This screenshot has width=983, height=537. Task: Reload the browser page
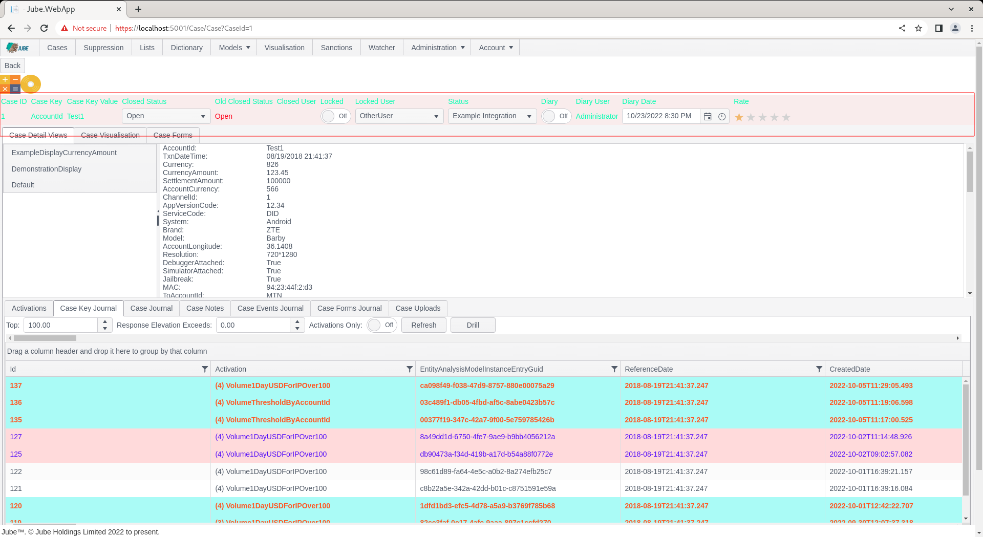[44, 28]
